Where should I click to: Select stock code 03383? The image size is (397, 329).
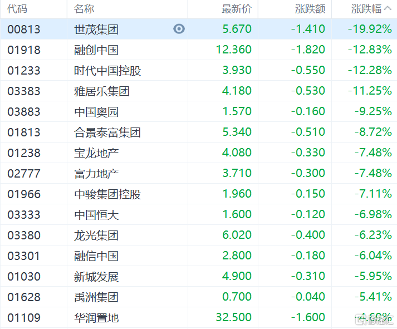(24, 91)
